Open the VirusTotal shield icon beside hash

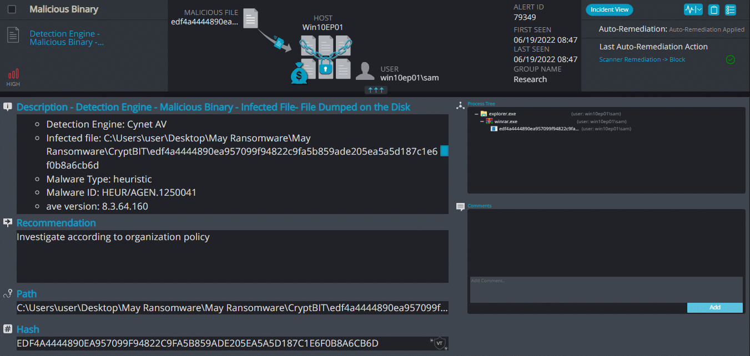pos(440,343)
